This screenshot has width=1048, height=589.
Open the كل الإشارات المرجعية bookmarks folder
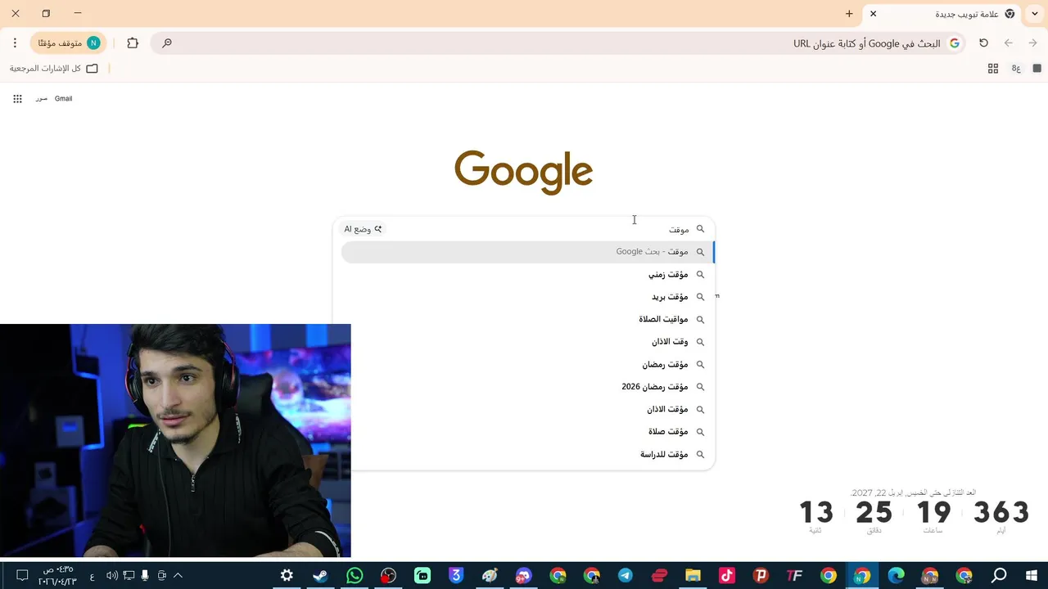click(54, 69)
